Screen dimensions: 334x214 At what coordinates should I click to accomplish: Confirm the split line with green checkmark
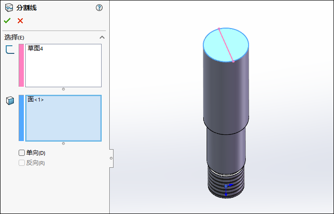[7, 20]
